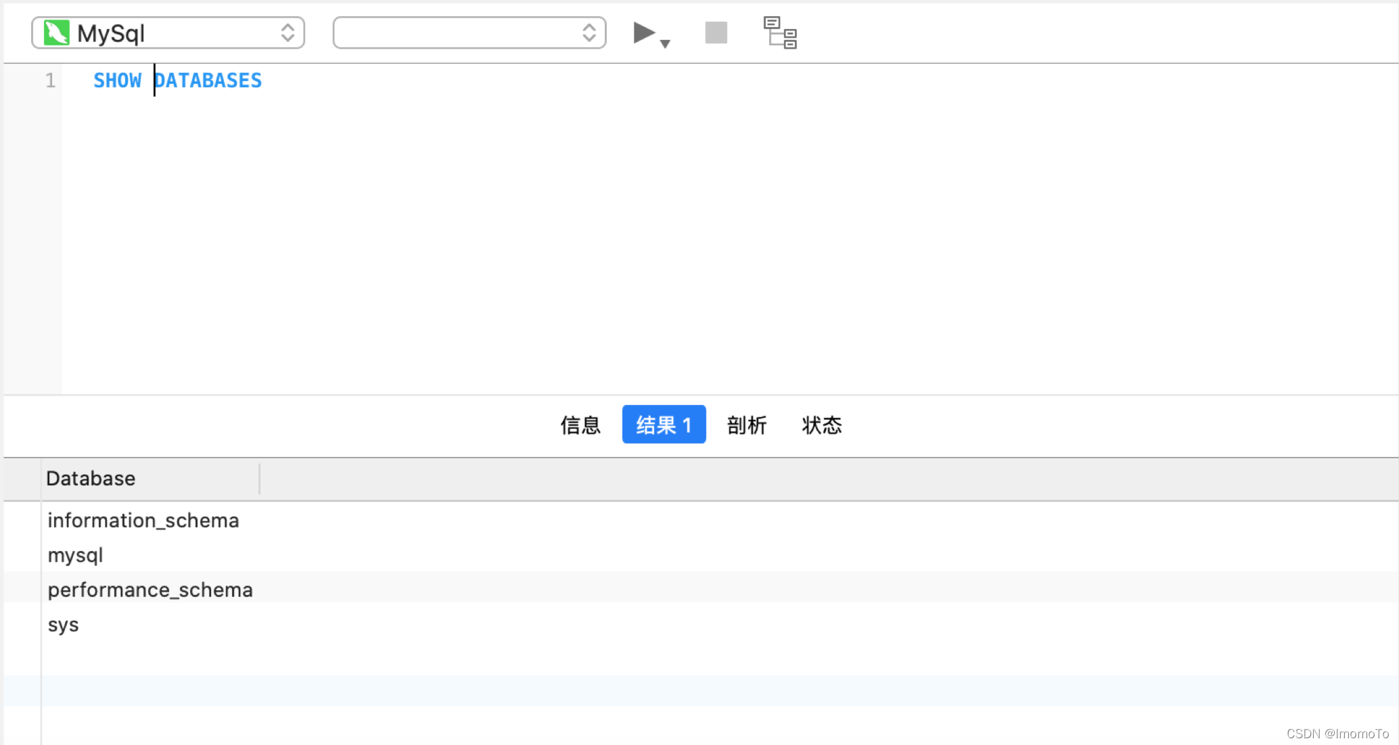
Task: Click the SHOW keyword in editor
Action: [117, 80]
